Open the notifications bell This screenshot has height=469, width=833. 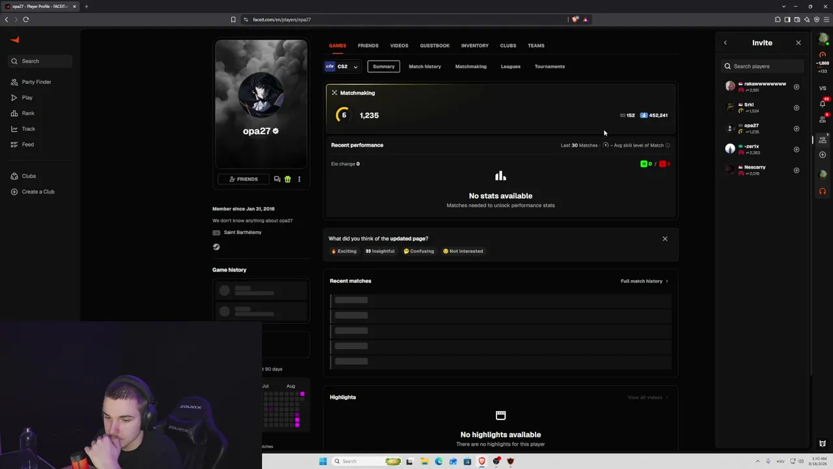pos(823,104)
